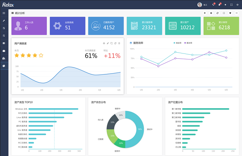This screenshot has width=242, height=156.
Task: Enter fullscreen using top header icon
Action: (x=232, y=5)
